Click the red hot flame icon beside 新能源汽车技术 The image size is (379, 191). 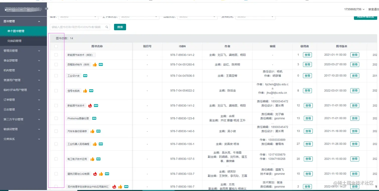pos(90,106)
